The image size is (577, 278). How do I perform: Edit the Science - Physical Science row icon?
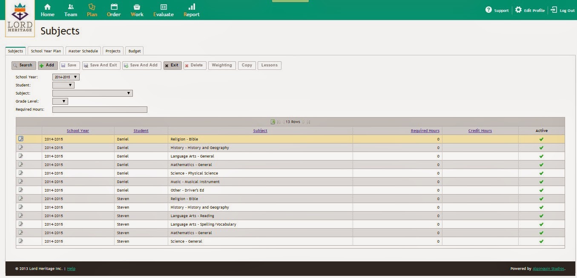pyautogui.click(x=21, y=173)
